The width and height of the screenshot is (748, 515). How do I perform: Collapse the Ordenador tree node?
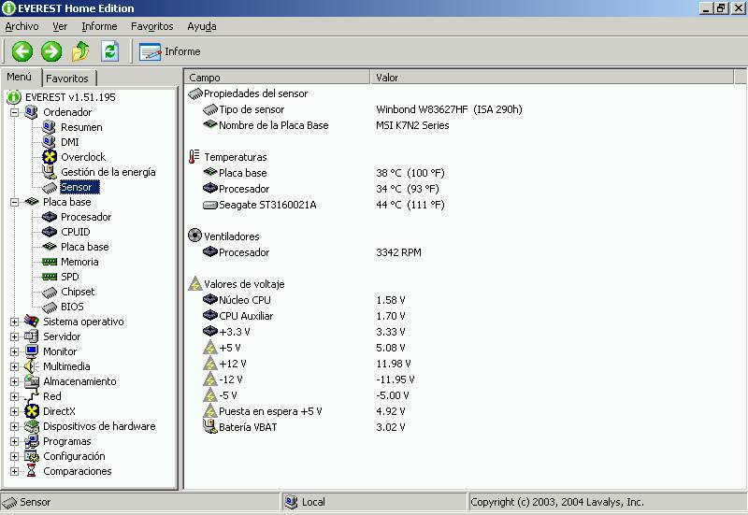point(14,112)
